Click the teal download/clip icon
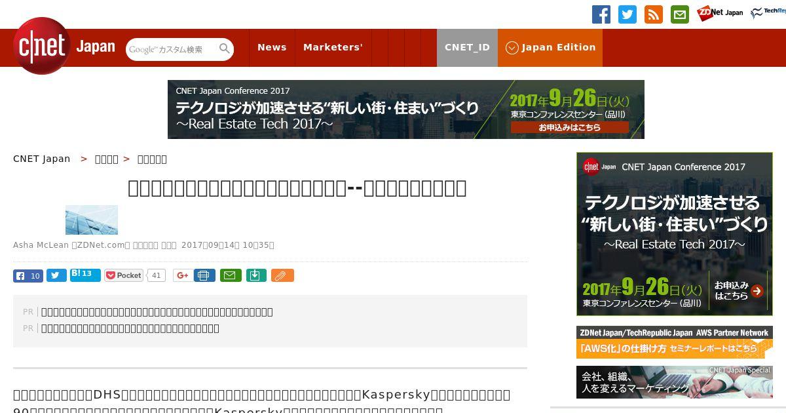Viewport: 786px width, 413px height. point(256,275)
